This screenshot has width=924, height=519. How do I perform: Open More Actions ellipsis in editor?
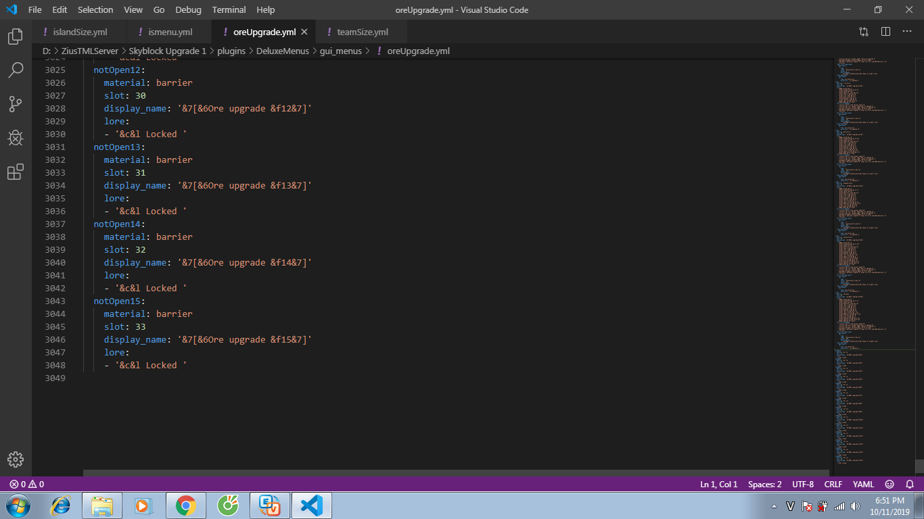point(907,32)
